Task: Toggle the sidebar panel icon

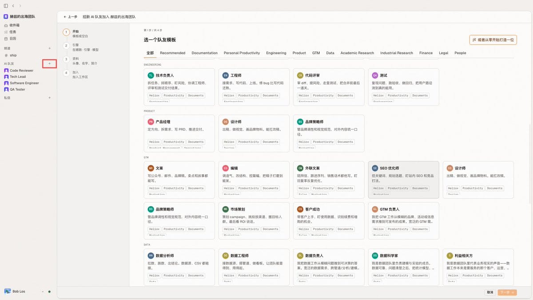Action: (x=6, y=6)
